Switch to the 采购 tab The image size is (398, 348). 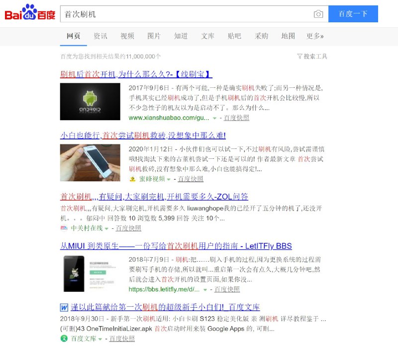tap(261, 36)
